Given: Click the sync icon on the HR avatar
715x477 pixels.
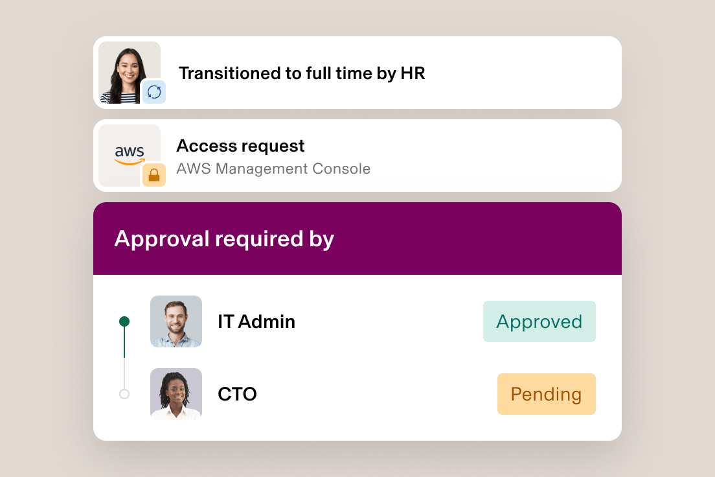Looking at the screenshot, I should (x=154, y=92).
